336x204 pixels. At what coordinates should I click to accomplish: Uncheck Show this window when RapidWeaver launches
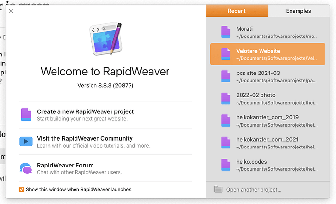pos(21,189)
